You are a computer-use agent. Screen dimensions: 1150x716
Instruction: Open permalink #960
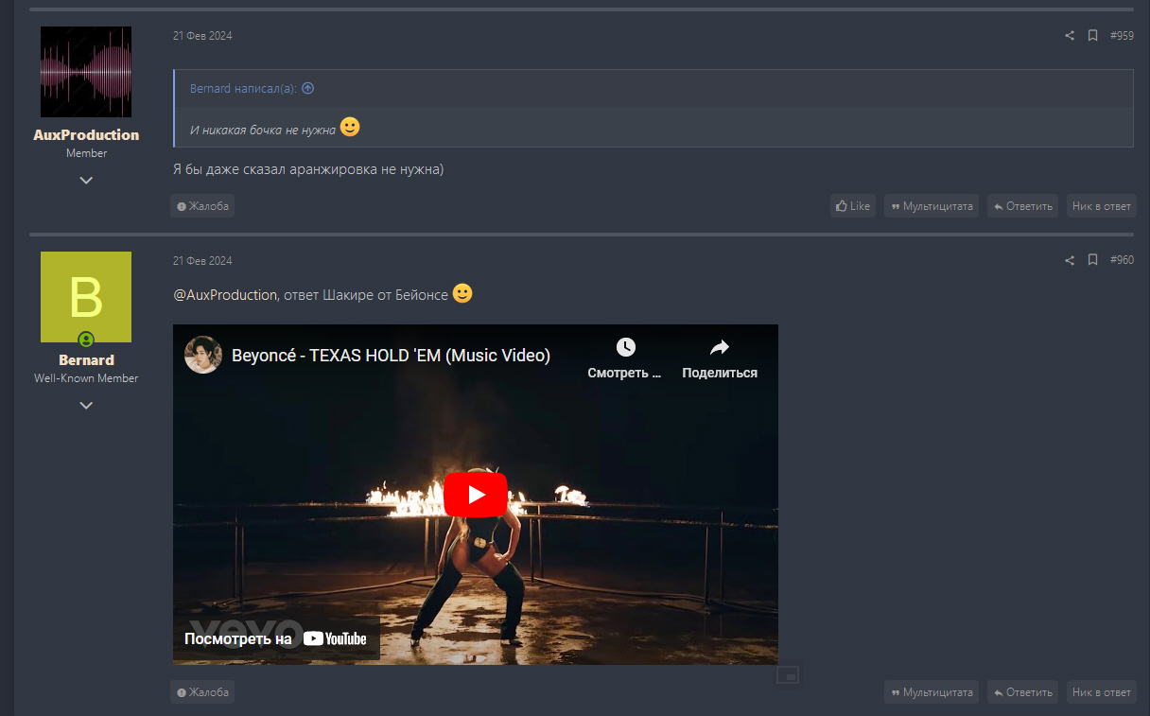coord(1122,260)
